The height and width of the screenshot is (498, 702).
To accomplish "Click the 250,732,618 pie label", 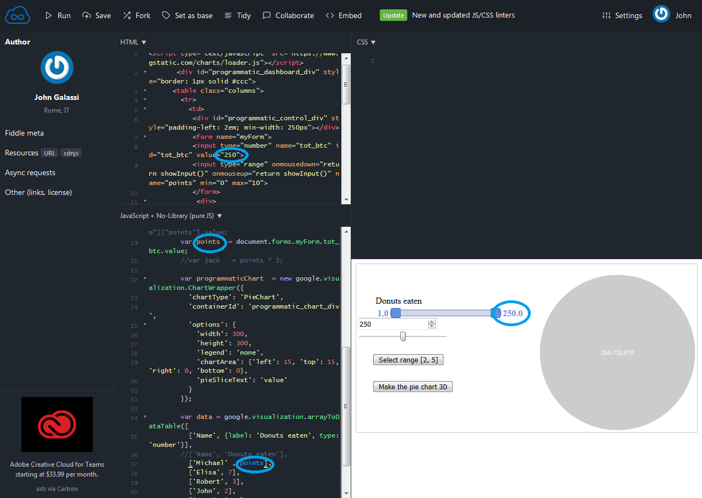I will [x=617, y=352].
